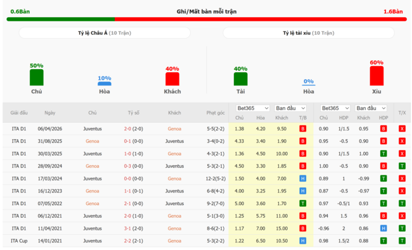Viewport: 412px width, 250px height.
Task: Click the handicap odds -0.96
Action: click(323, 228)
